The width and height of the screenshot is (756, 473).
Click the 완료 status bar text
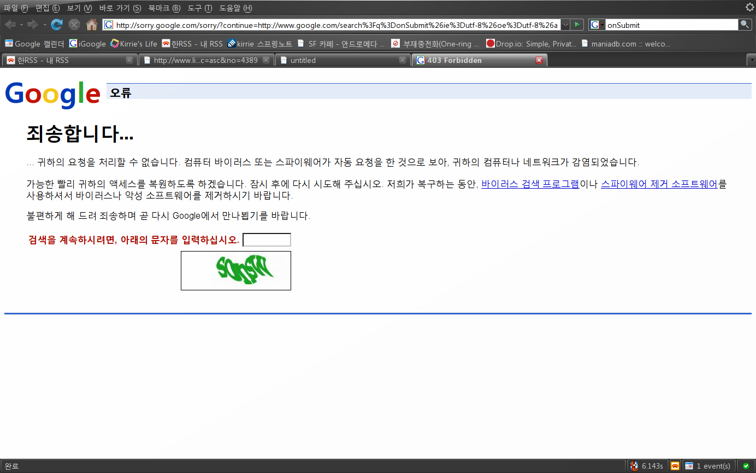[11, 466]
